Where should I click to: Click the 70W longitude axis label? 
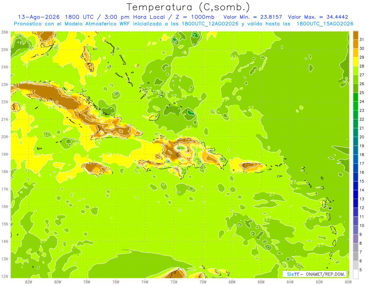203,281
